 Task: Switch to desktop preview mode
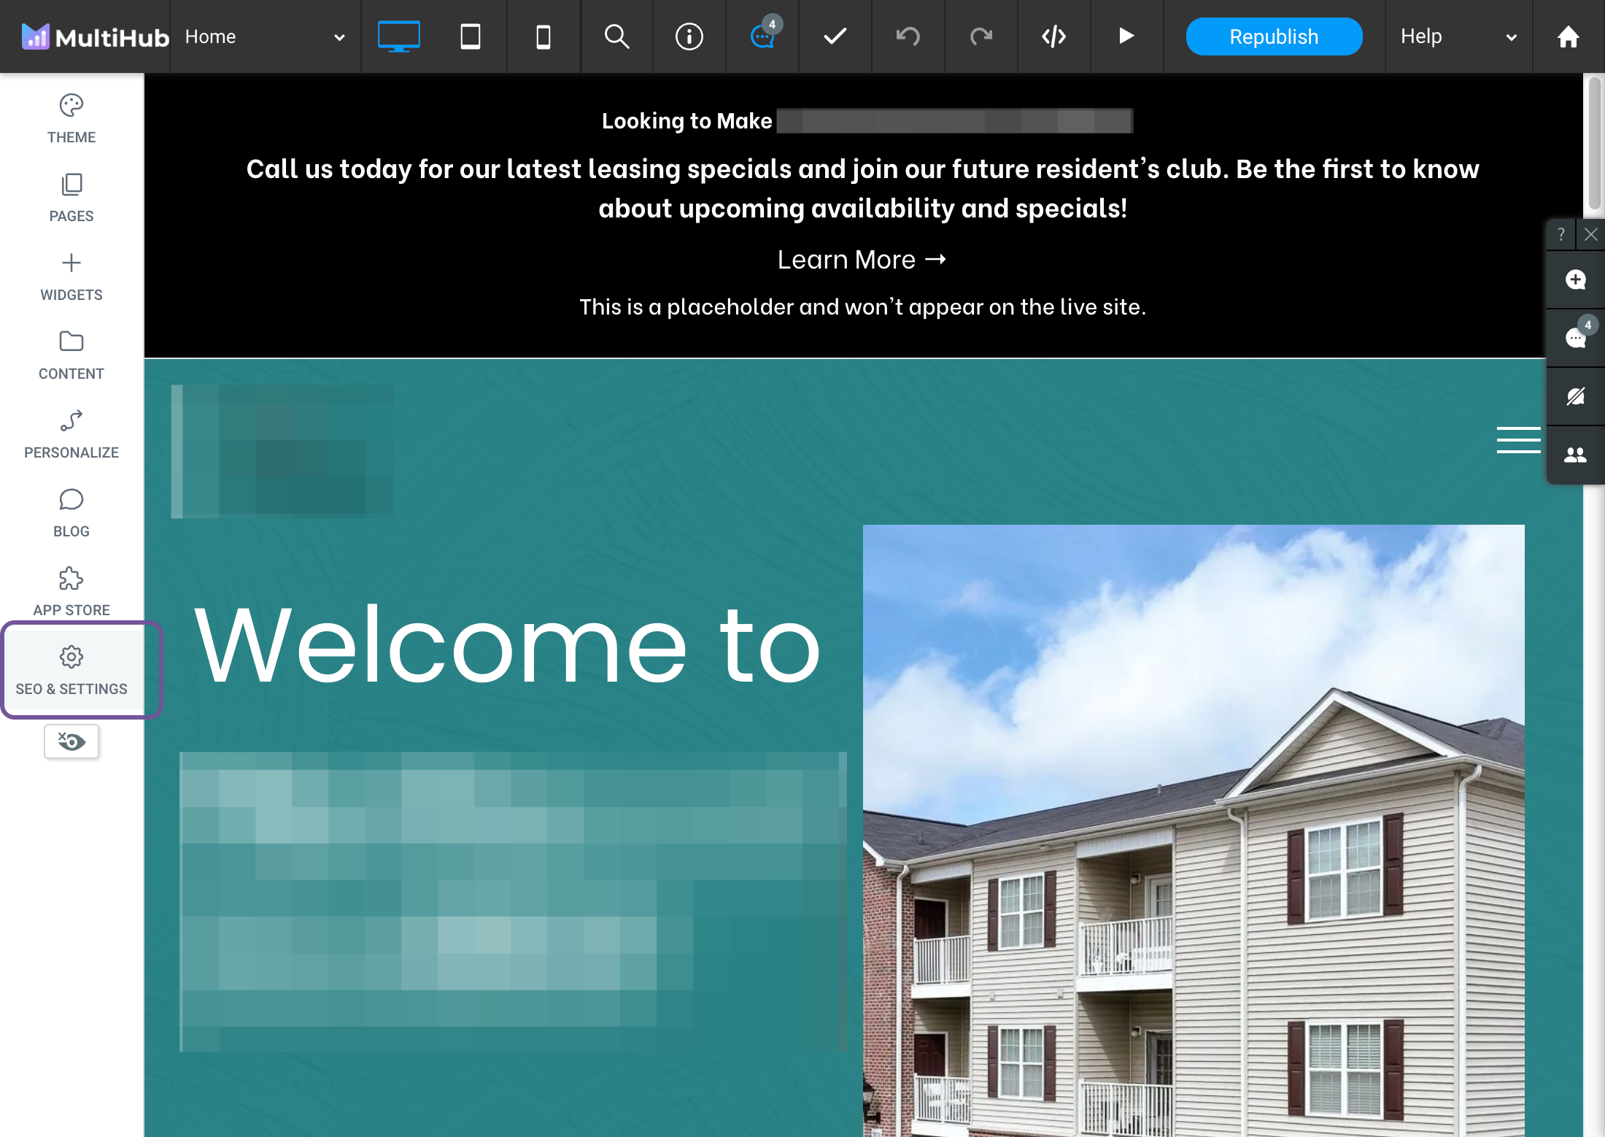(398, 36)
